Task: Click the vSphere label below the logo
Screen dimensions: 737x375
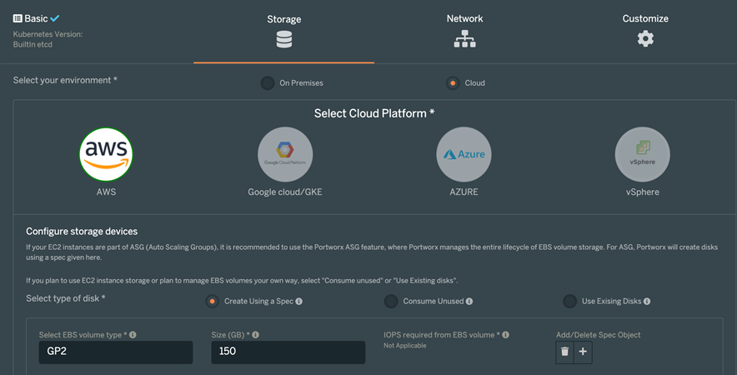Action: point(643,192)
